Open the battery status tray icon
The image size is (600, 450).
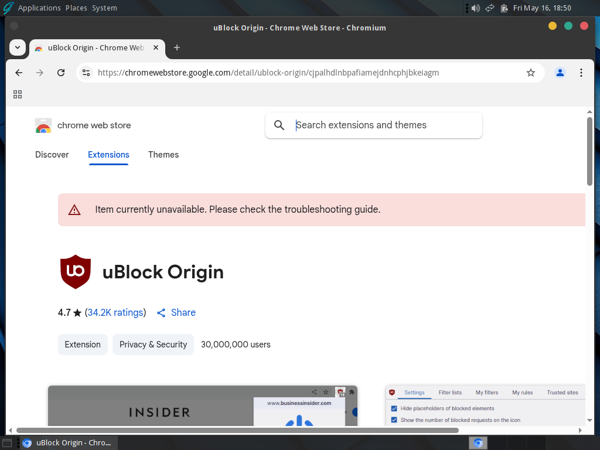click(504, 8)
